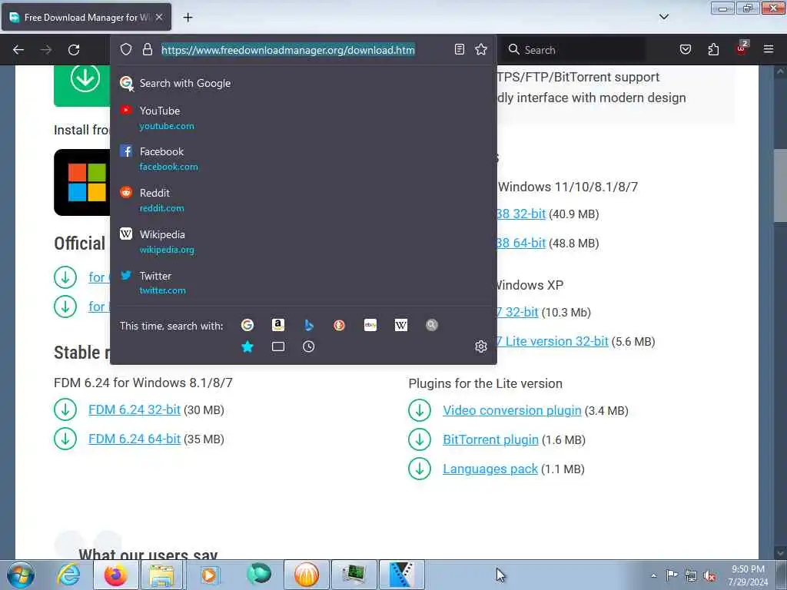
Task: Search in Bookmarks star shortcut
Action: tap(247, 346)
